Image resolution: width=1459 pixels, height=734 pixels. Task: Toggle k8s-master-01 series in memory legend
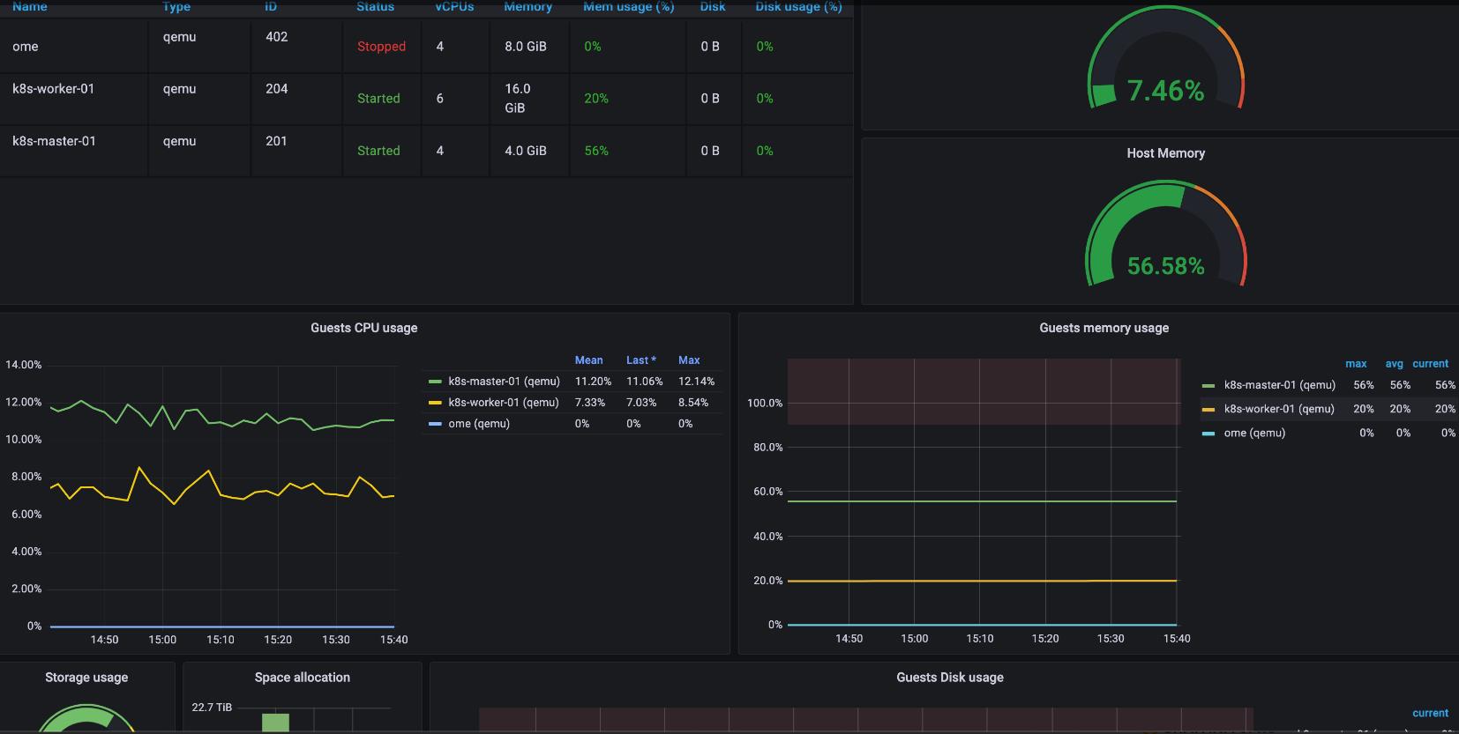pos(1279,385)
